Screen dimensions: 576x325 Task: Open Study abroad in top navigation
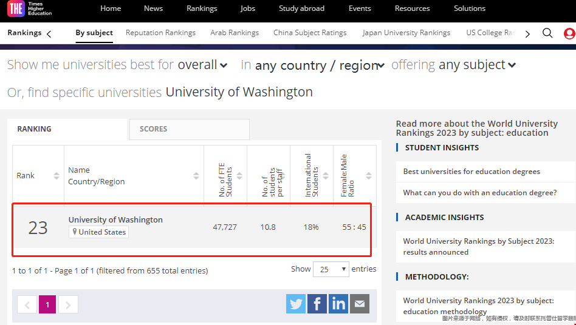pos(301,8)
